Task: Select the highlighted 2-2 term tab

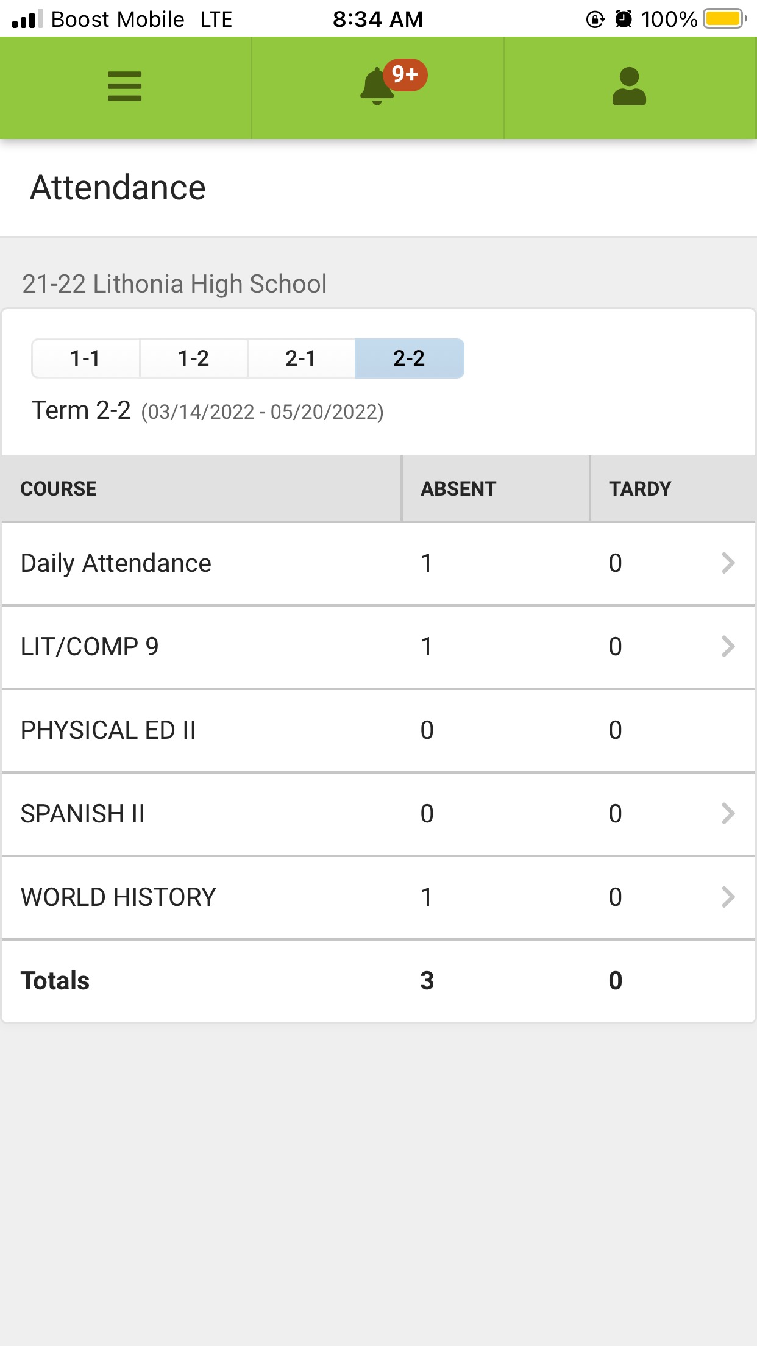Action: (409, 358)
